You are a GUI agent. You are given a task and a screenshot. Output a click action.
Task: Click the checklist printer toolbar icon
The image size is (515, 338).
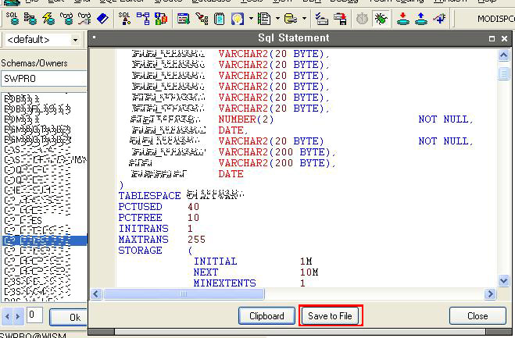point(321,19)
